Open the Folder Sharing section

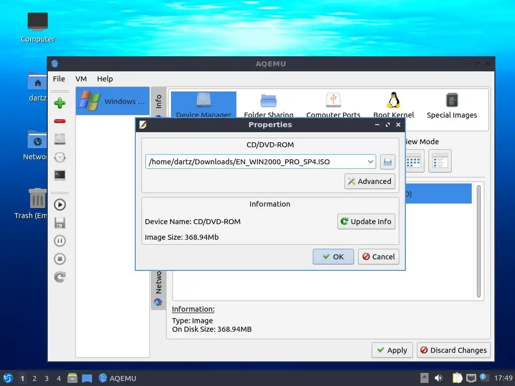click(x=269, y=105)
